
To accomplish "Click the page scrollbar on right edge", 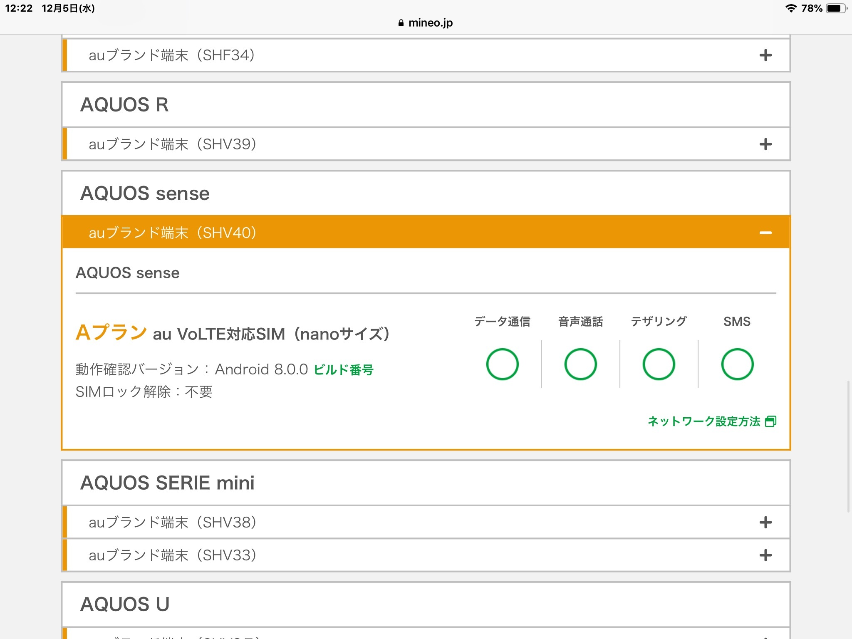I will tap(848, 446).
